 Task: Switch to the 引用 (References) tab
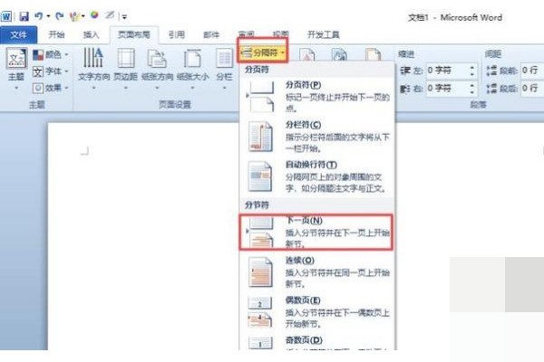177,34
